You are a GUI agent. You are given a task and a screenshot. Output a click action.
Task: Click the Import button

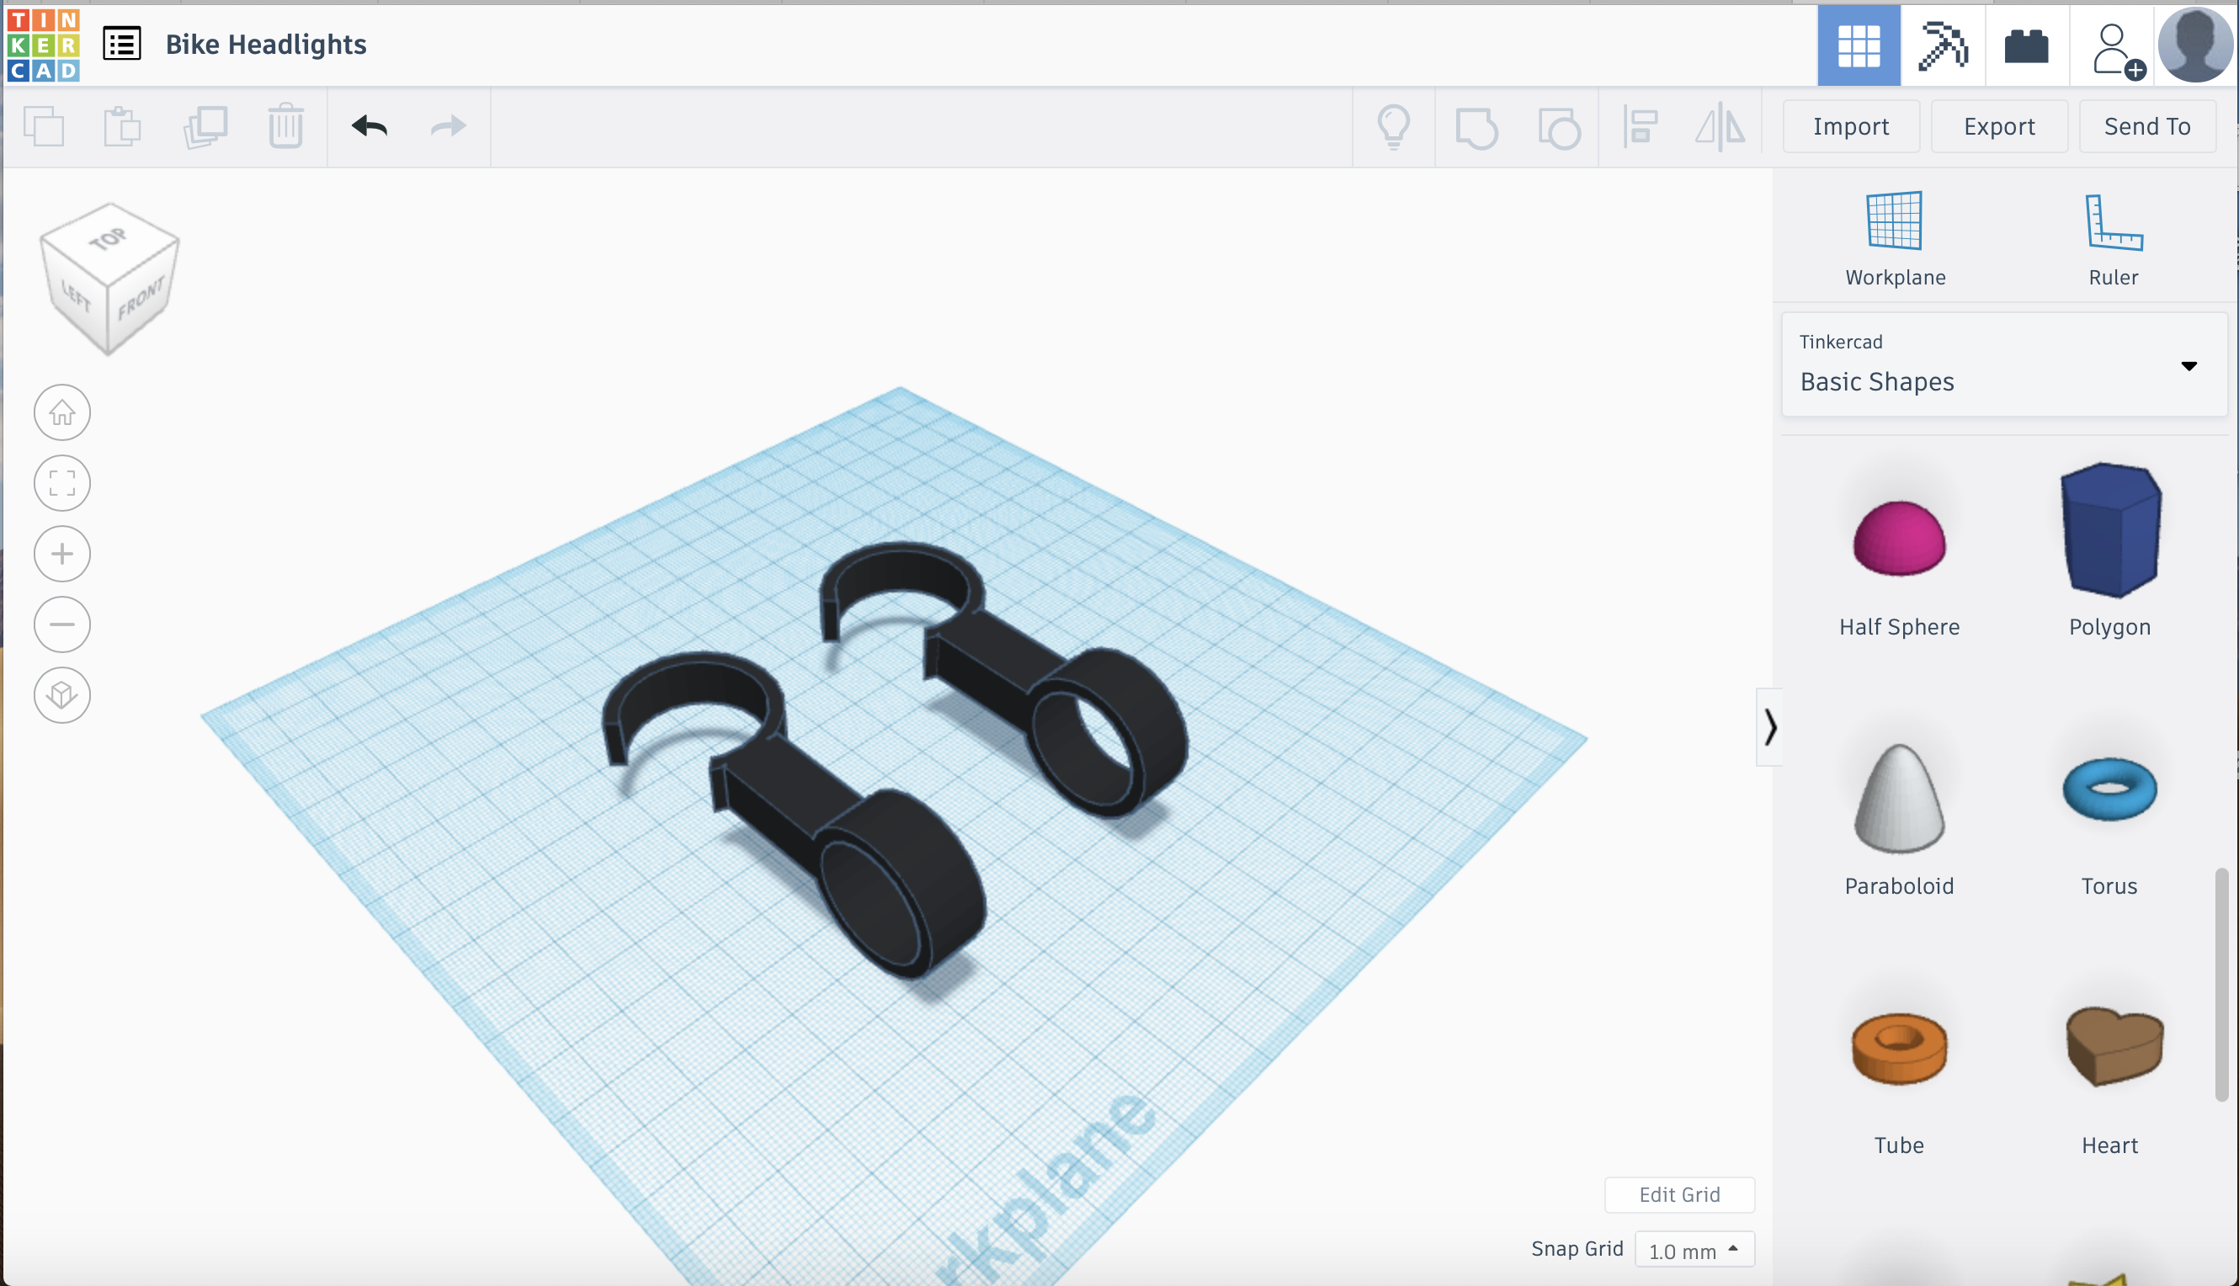pos(1850,126)
